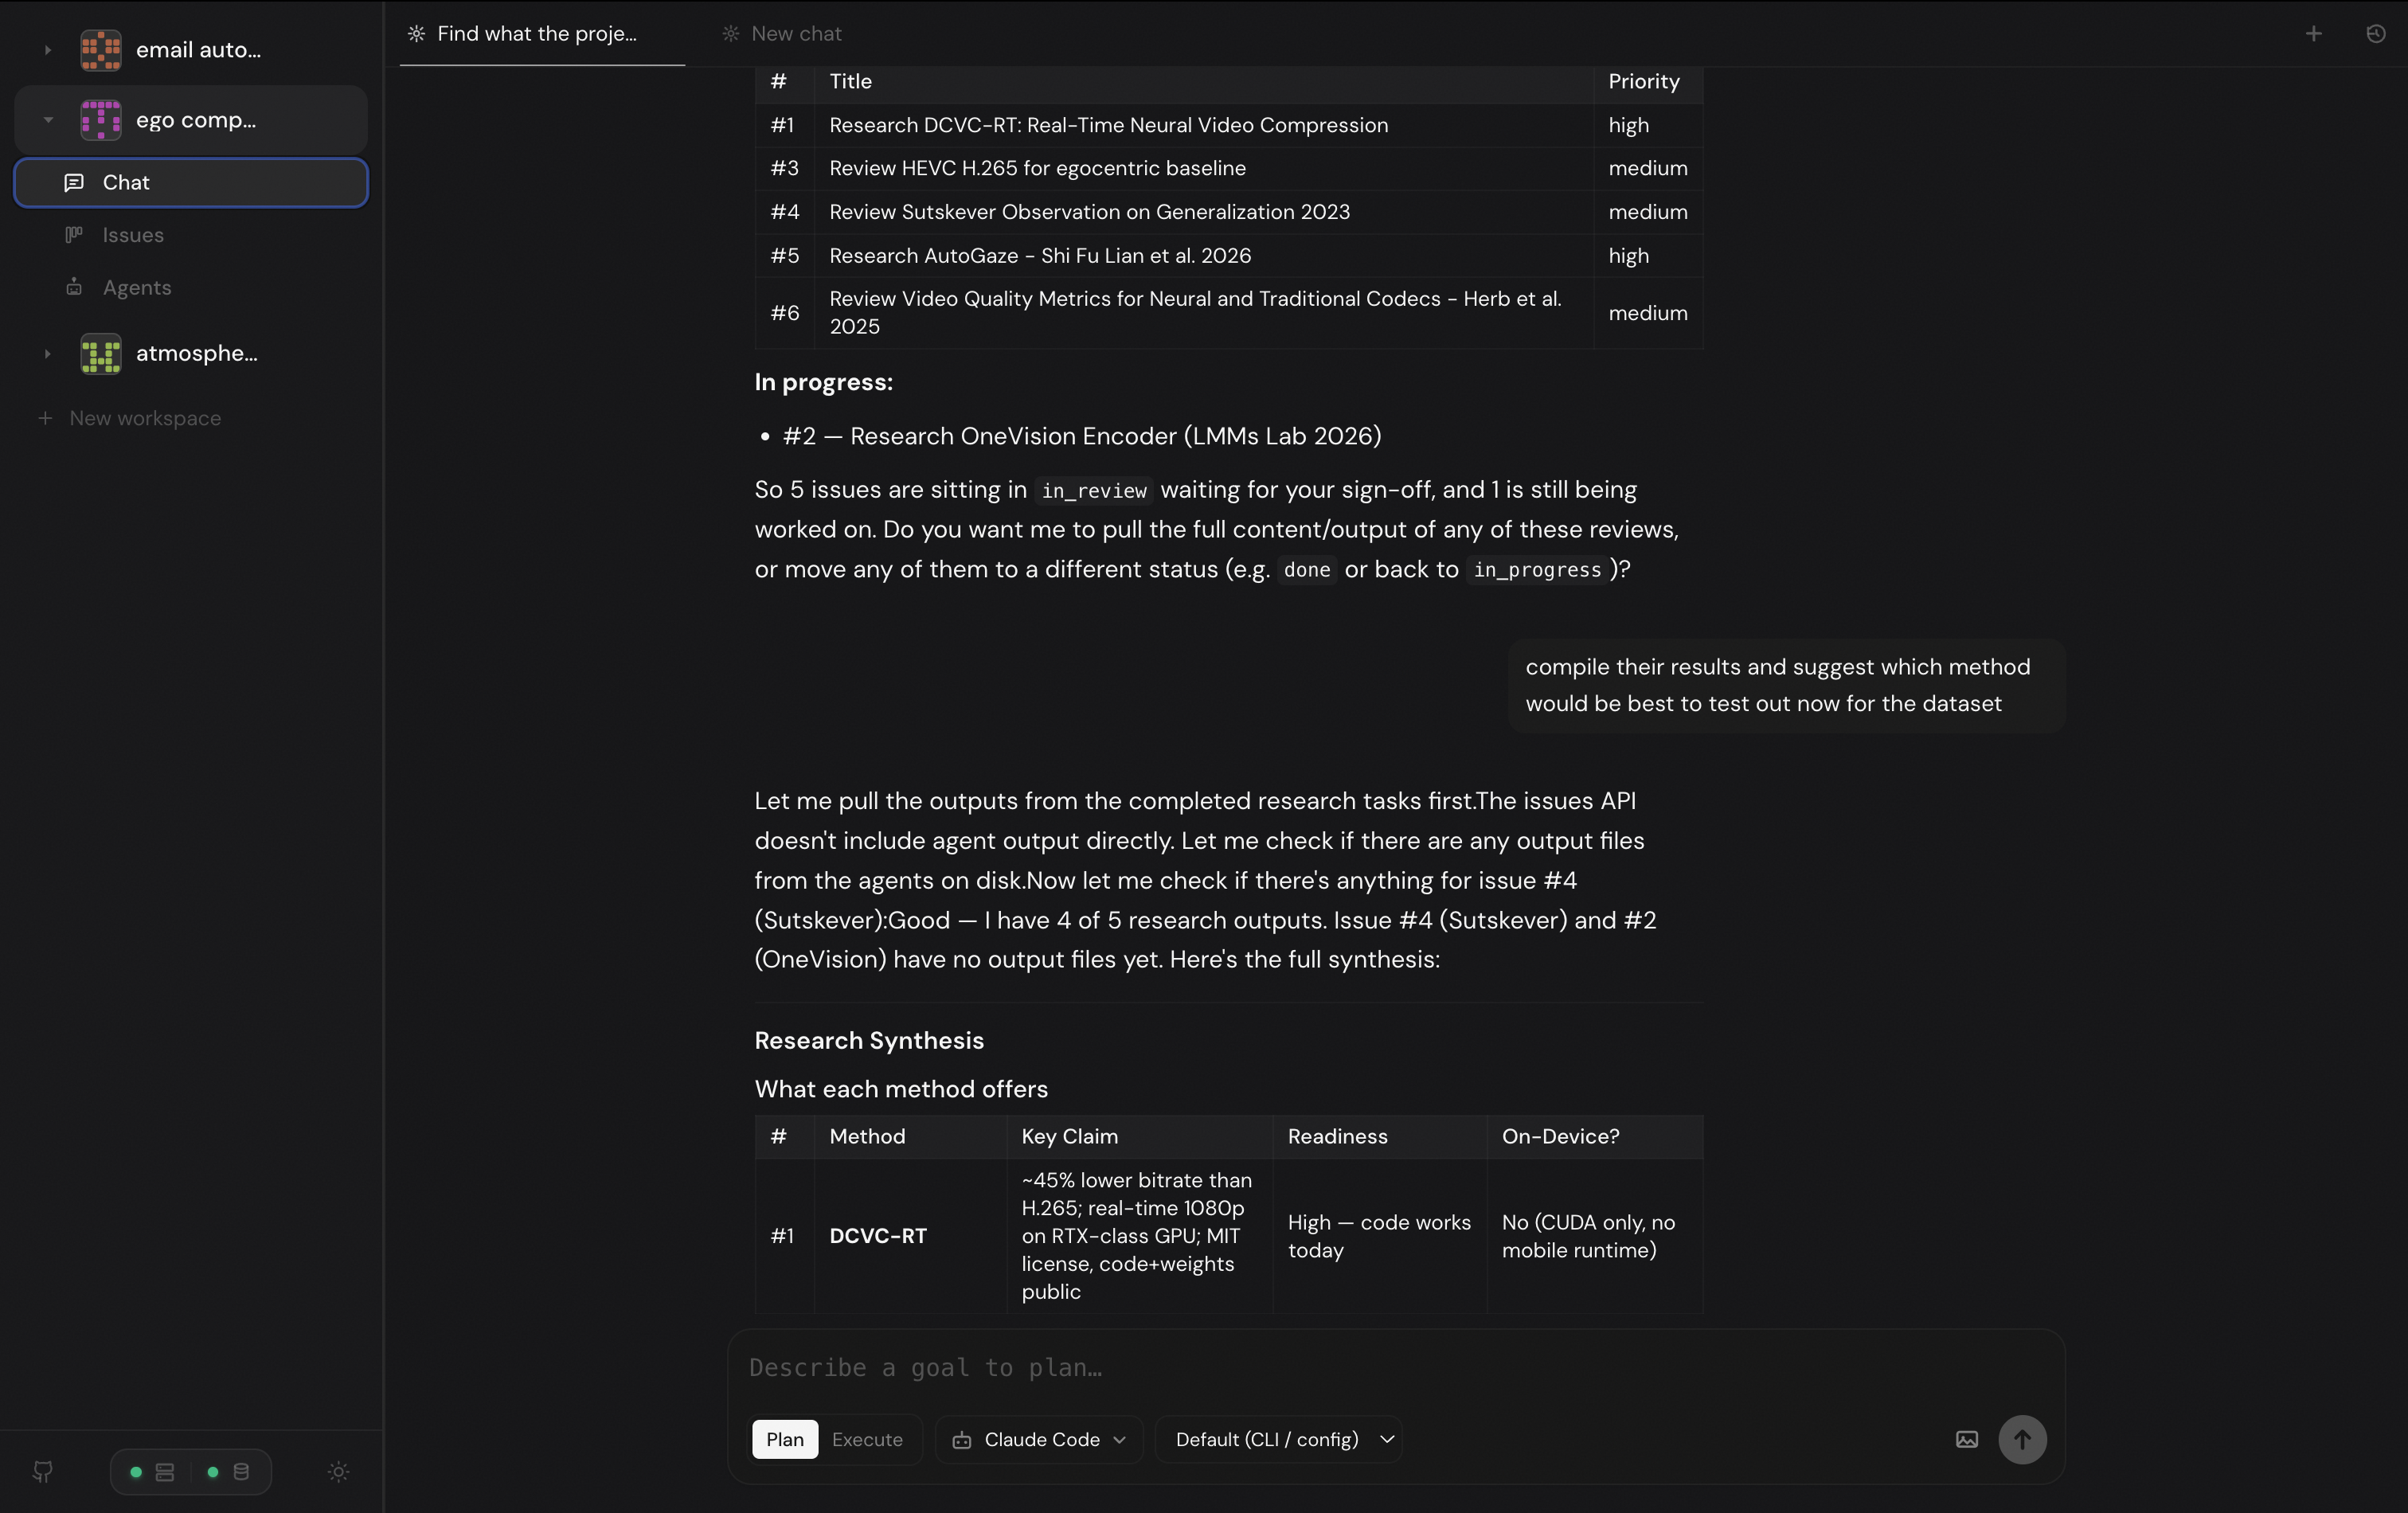Switch to Execute mode

867,1439
